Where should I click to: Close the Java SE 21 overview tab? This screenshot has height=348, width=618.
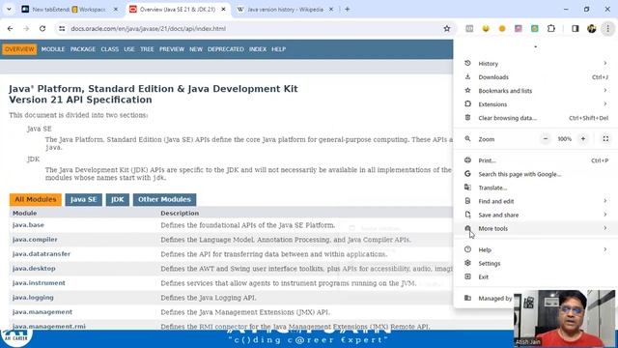tap(223, 9)
